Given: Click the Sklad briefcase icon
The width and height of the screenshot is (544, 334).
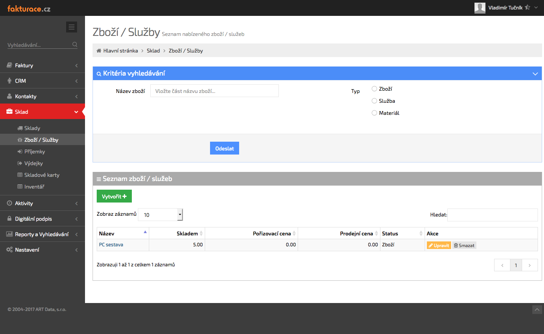Looking at the screenshot, I should point(9,111).
